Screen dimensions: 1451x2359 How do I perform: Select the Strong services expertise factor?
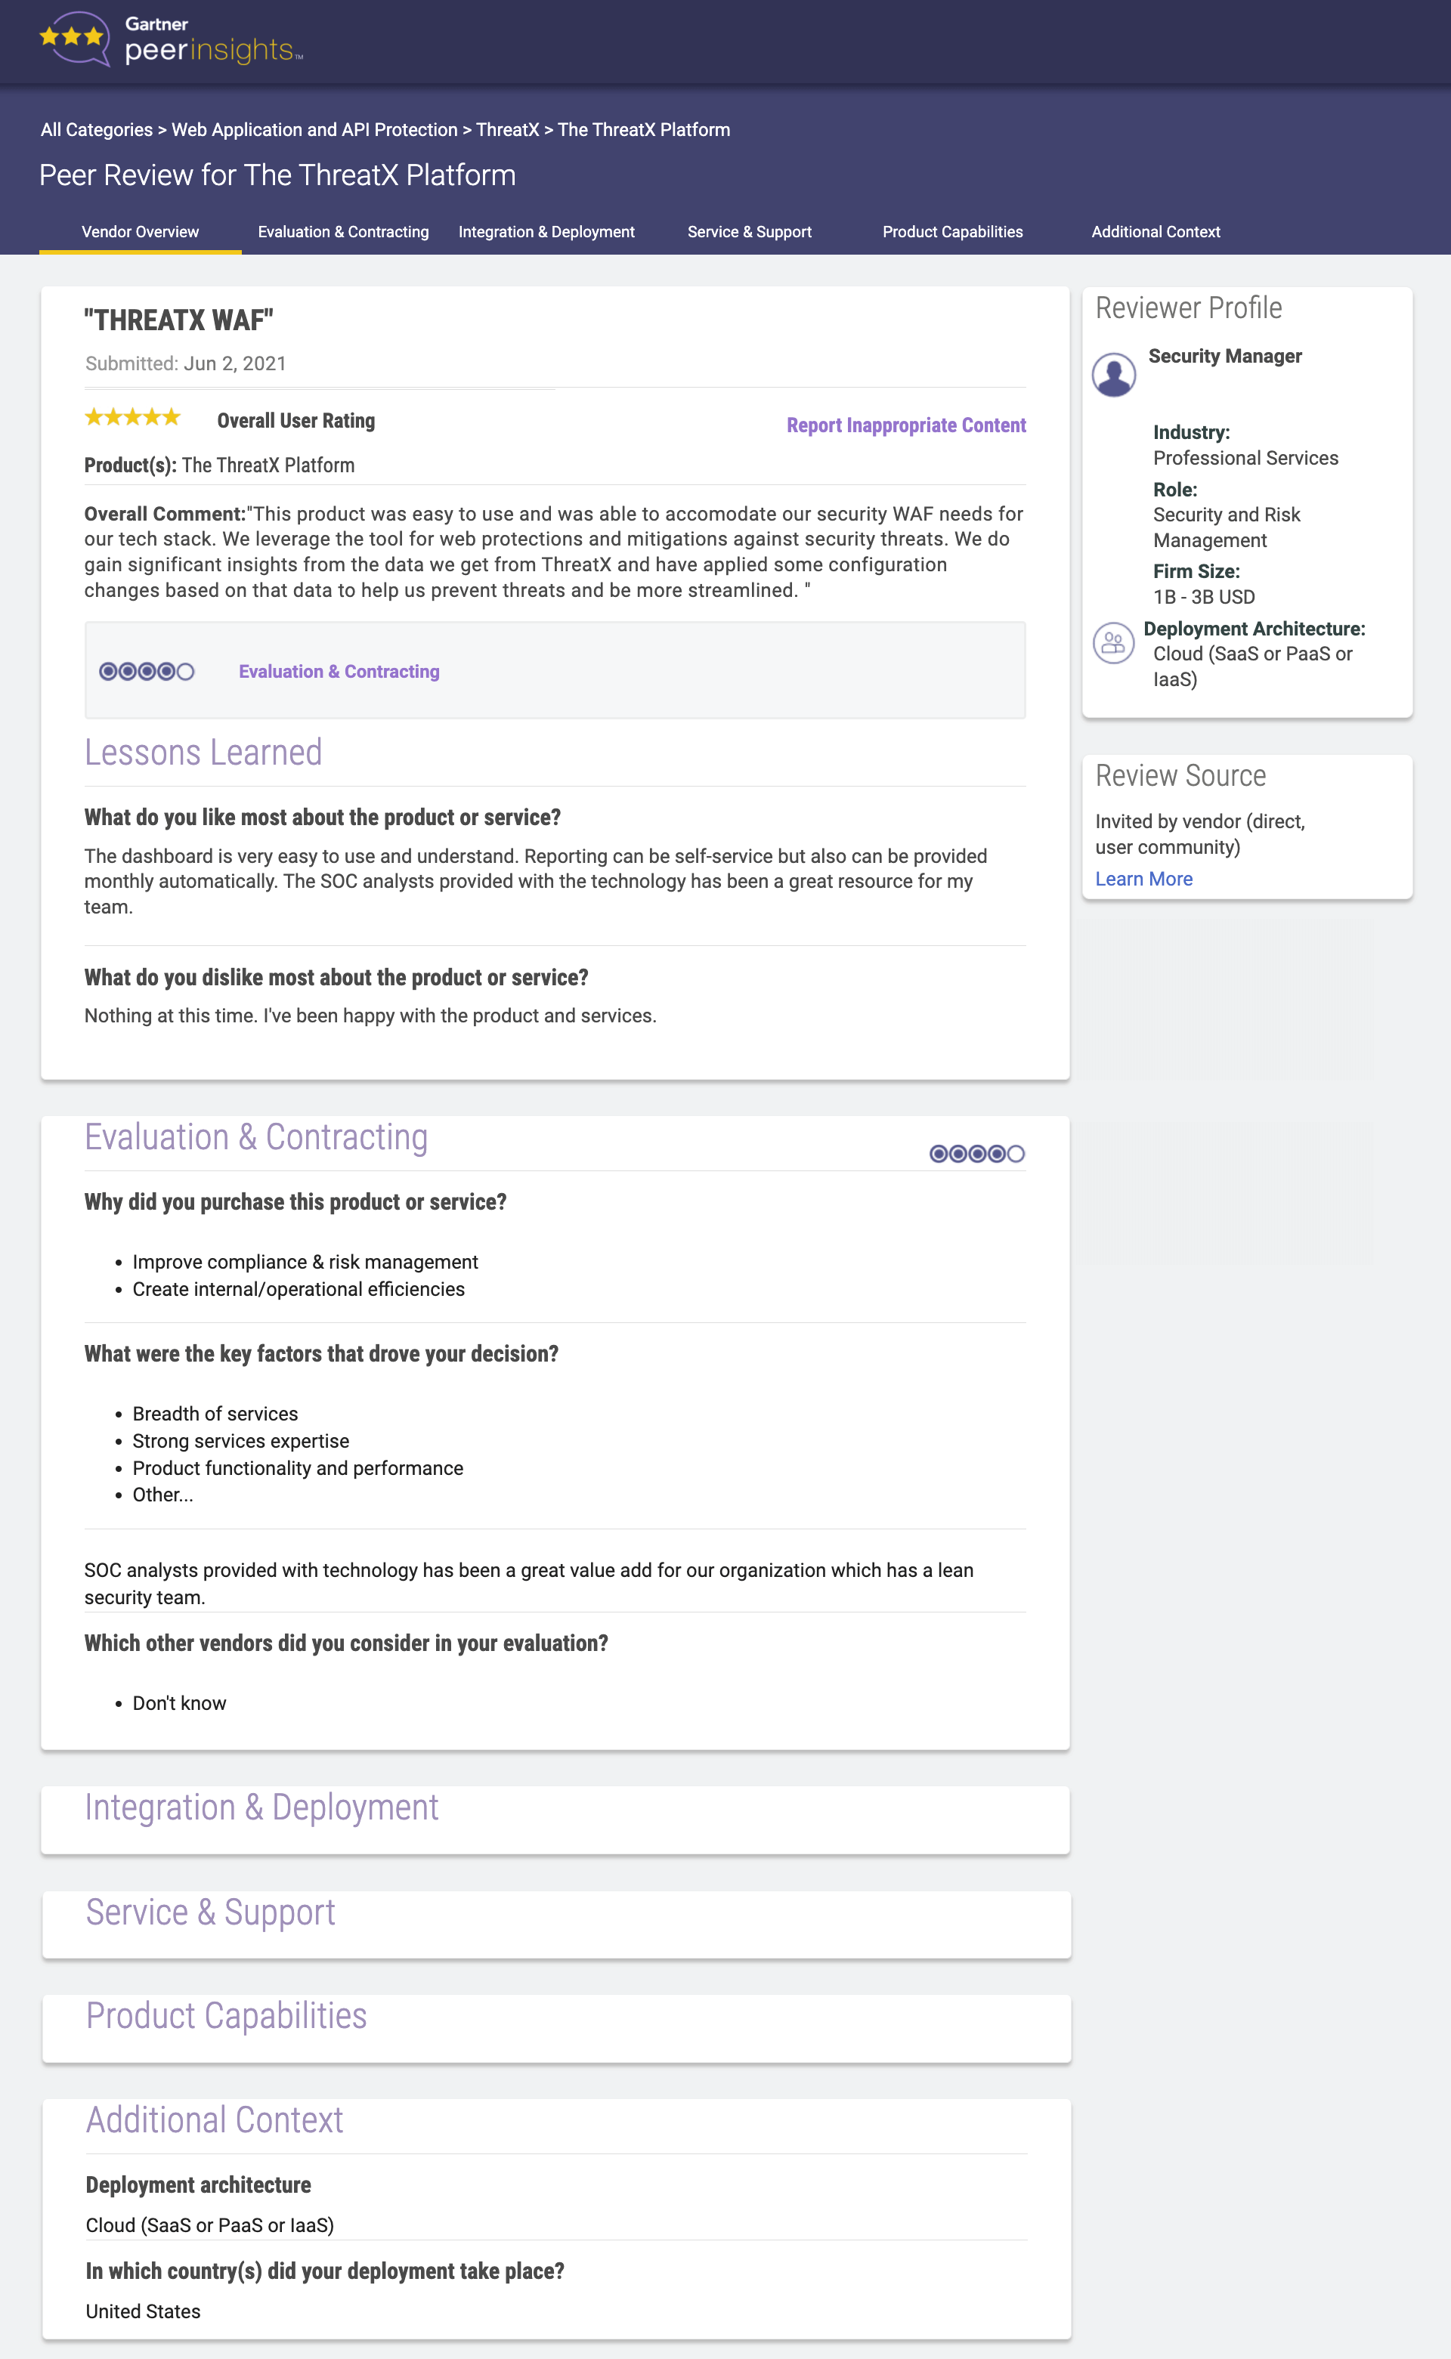241,1440
